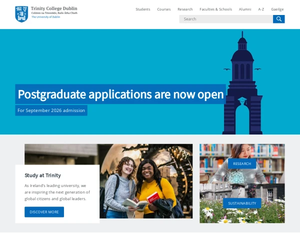Open the Courses menu item
Screen dimensions: 300x240
[164, 9]
